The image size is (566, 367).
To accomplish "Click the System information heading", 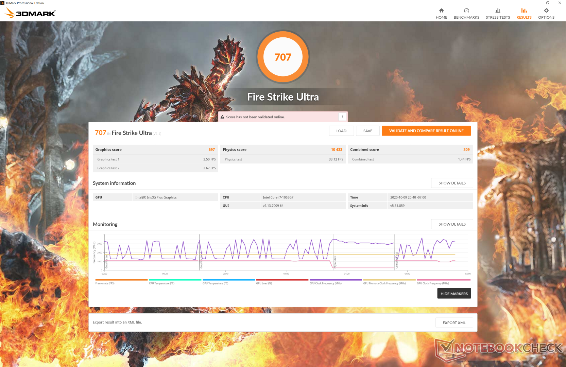I will (x=114, y=183).
